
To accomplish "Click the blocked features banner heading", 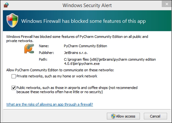I will pos(83,21).
